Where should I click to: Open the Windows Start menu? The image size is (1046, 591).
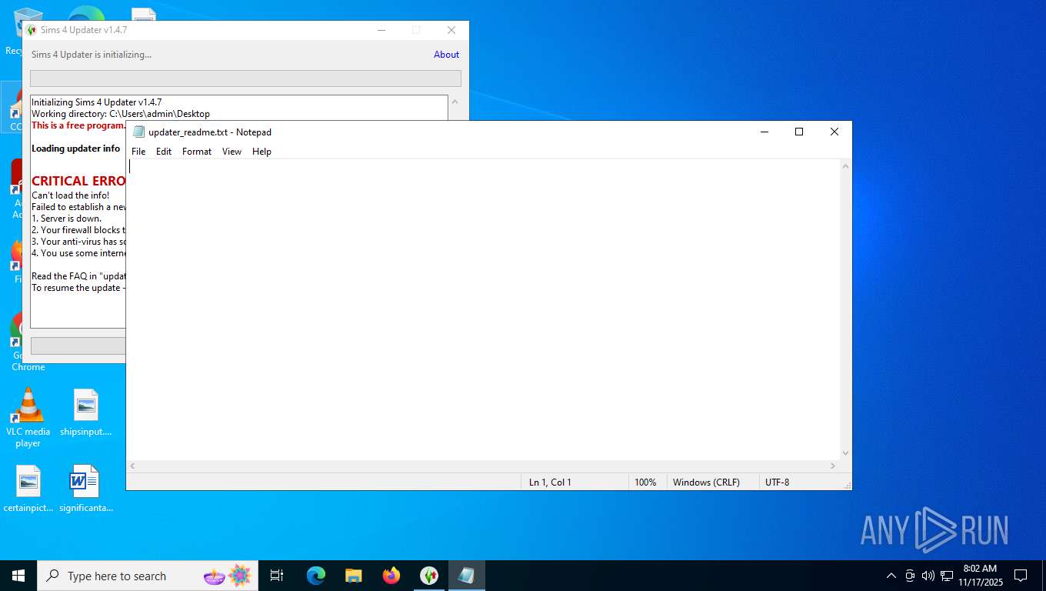tap(18, 576)
